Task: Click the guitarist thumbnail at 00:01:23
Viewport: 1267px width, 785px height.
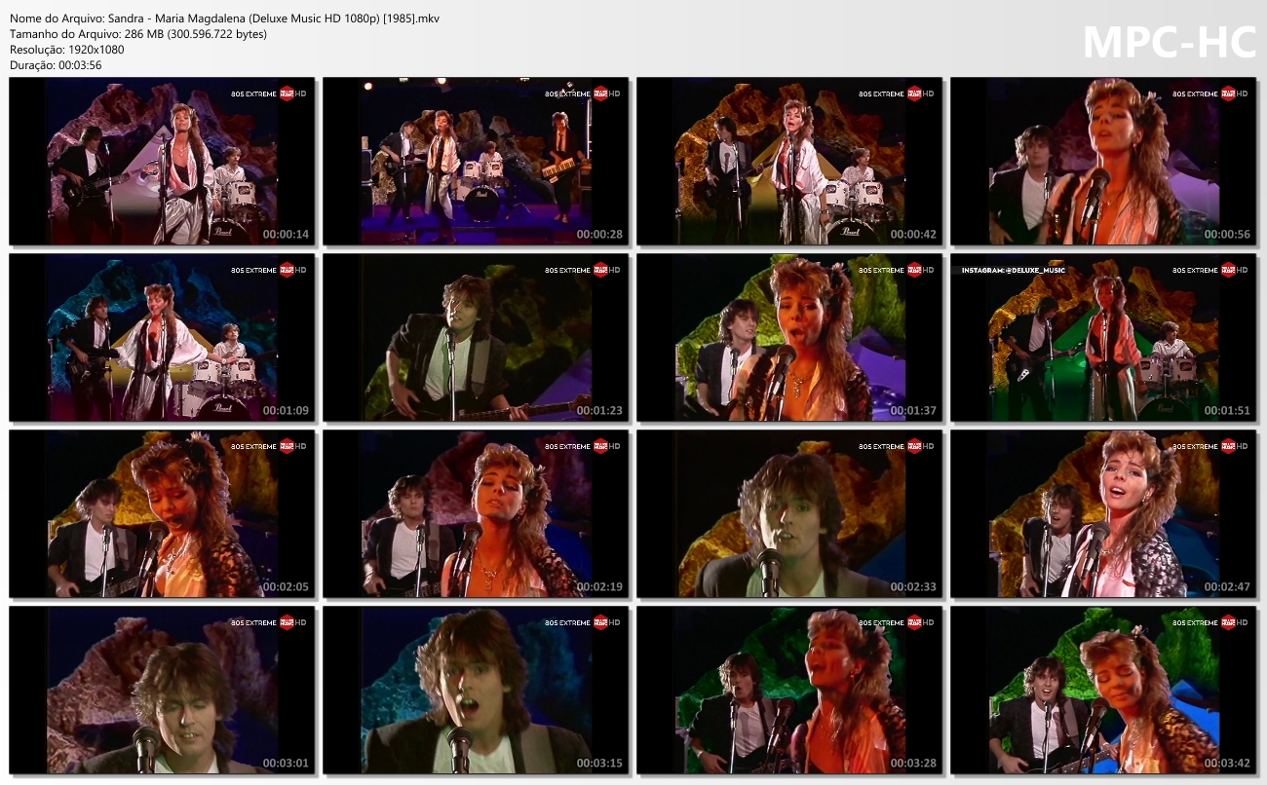Action: click(476, 337)
